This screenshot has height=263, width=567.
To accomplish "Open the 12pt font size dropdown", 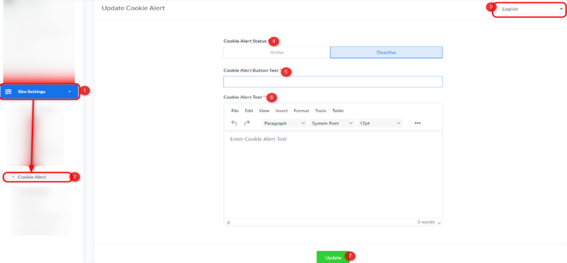I will point(379,123).
